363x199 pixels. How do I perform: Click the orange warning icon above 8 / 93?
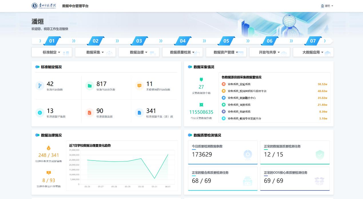click(49, 173)
